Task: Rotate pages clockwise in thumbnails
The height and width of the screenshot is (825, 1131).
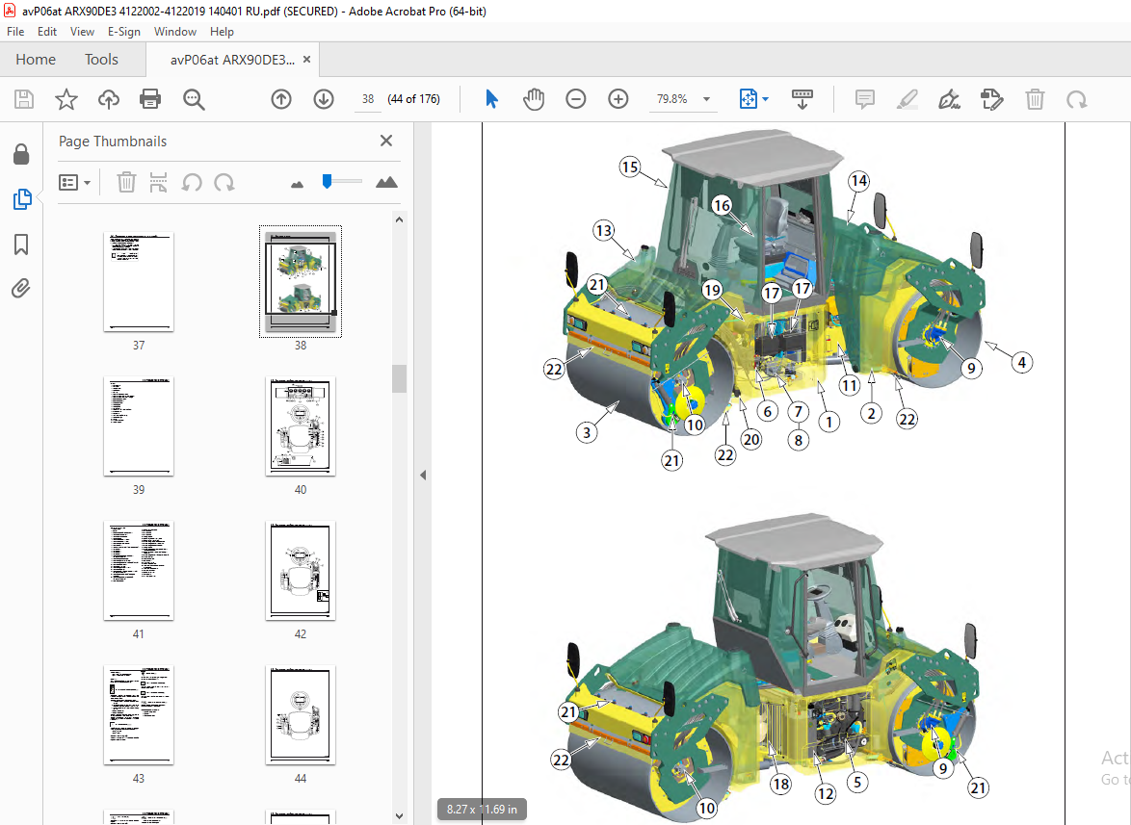Action: [224, 182]
